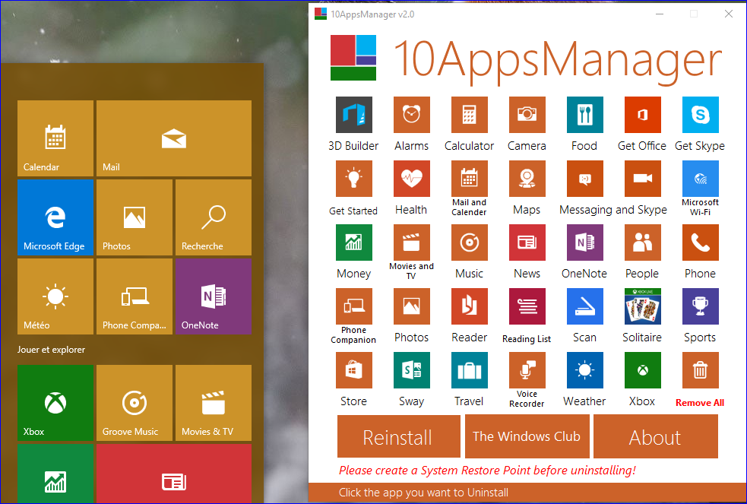Select the Calculator icon in 10AppsManager

pos(470,115)
